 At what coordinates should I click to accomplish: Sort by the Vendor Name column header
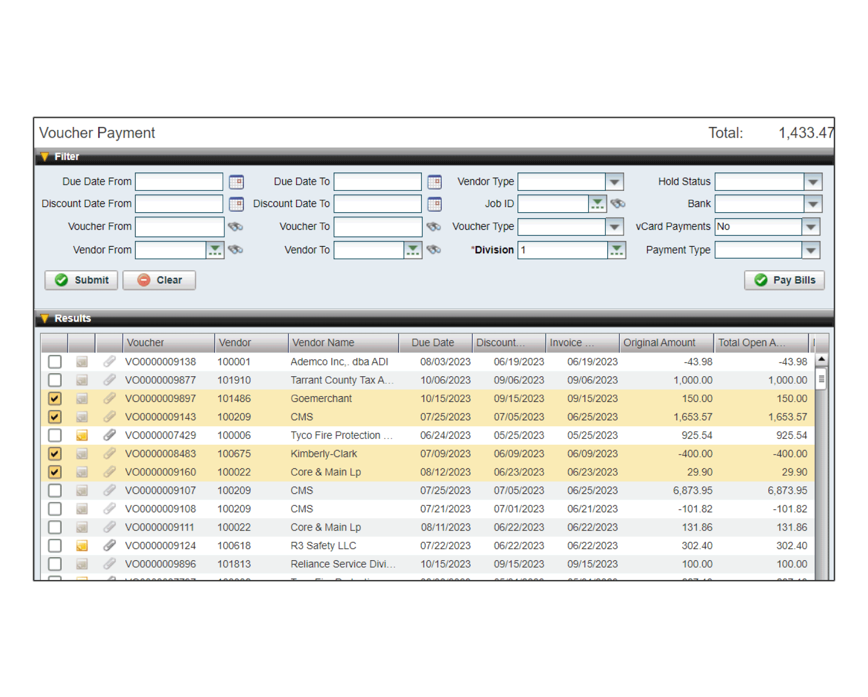pyautogui.click(x=323, y=343)
